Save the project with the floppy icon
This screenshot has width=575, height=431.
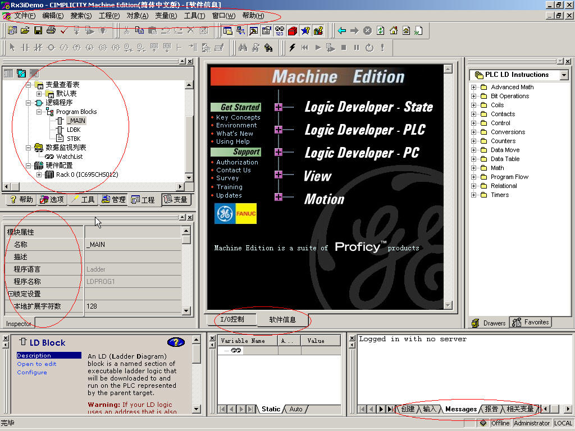[38, 30]
